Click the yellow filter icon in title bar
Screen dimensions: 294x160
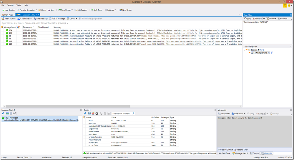pos(285,6)
